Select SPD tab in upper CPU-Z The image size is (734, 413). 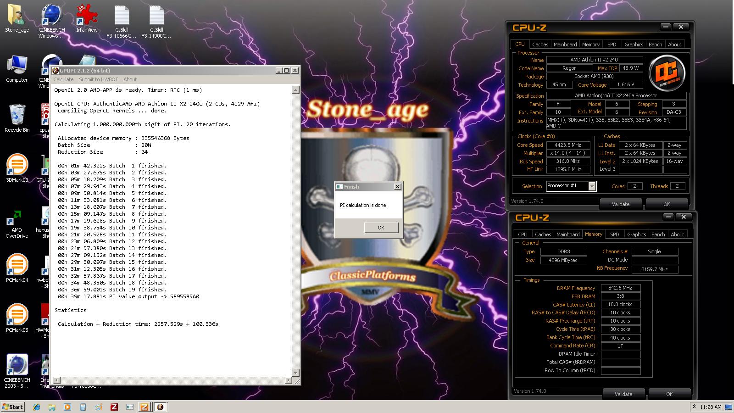pyautogui.click(x=612, y=45)
